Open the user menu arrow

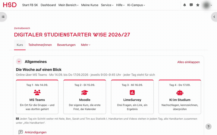tap(211, 5)
